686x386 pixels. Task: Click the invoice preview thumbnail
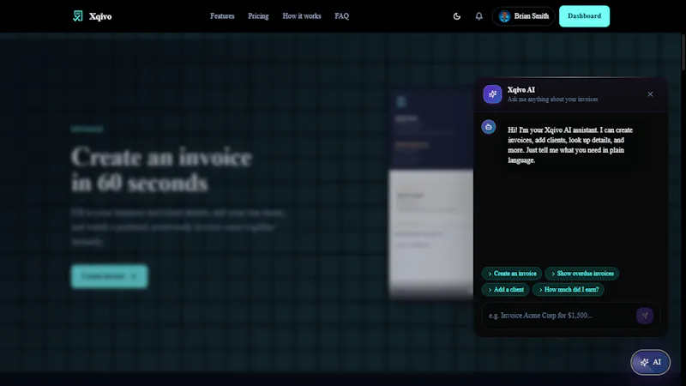click(x=431, y=195)
